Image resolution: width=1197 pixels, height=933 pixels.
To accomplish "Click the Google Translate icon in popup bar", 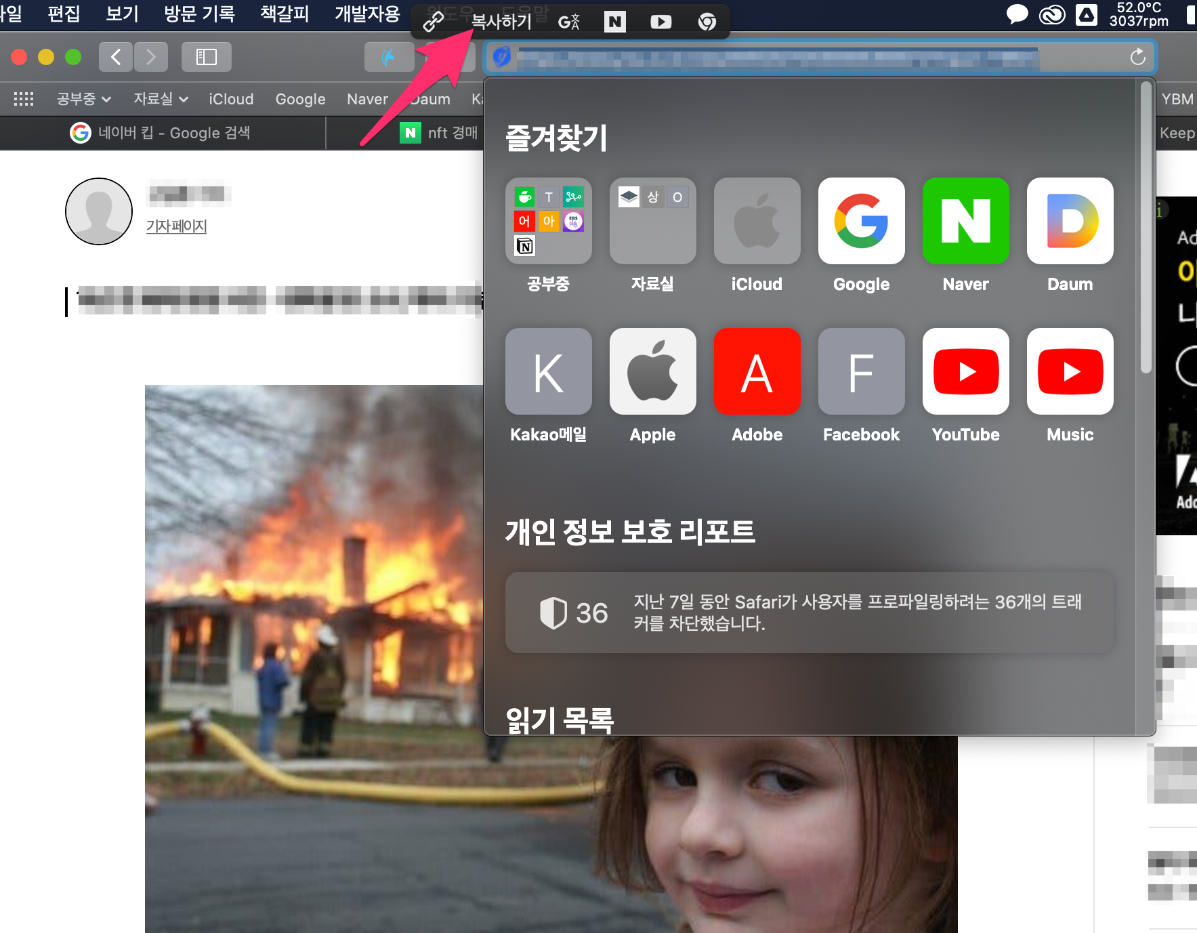I will click(569, 22).
